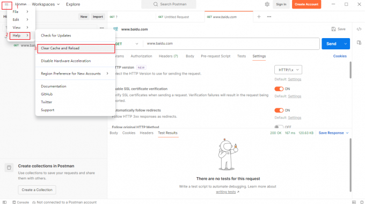Open the hamburger main menu icon
The height and width of the screenshot is (204, 365).
[6, 4]
